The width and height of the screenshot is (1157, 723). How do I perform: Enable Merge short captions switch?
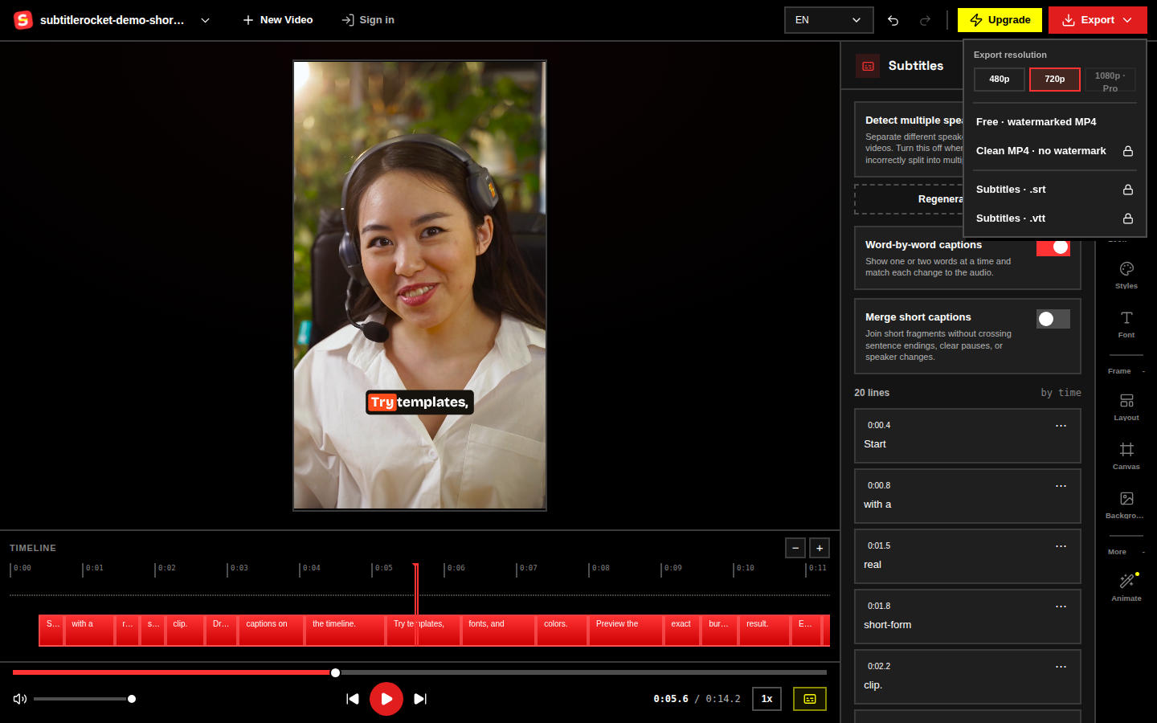(x=1053, y=319)
